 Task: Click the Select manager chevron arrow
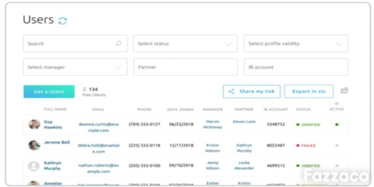[118, 67]
